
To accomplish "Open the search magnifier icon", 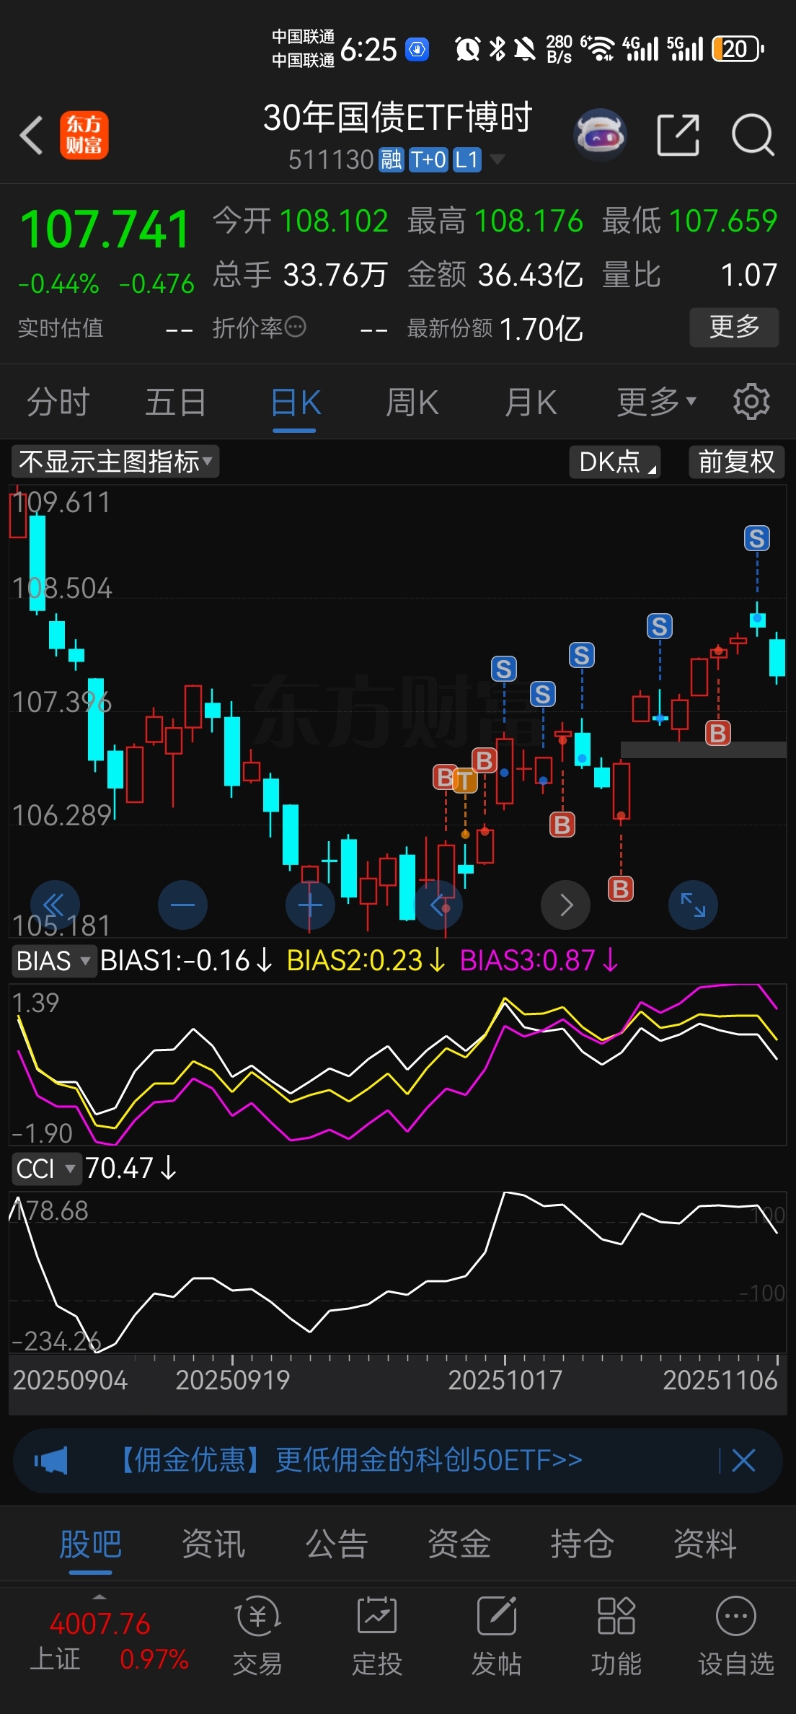I will (753, 135).
